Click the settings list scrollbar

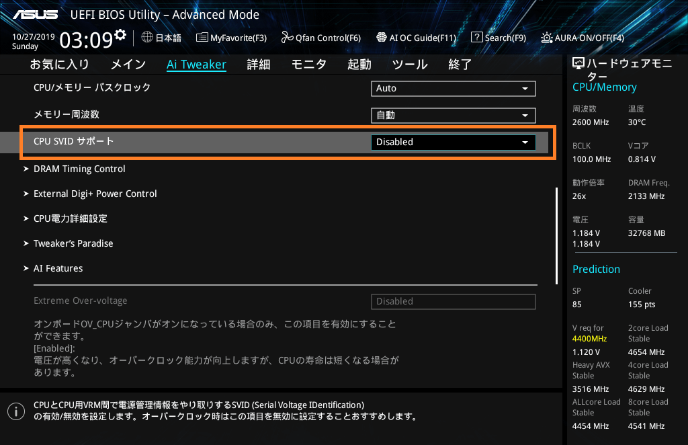pos(556,236)
